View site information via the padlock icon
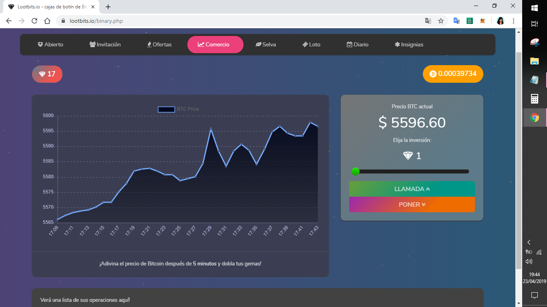 pos(63,21)
